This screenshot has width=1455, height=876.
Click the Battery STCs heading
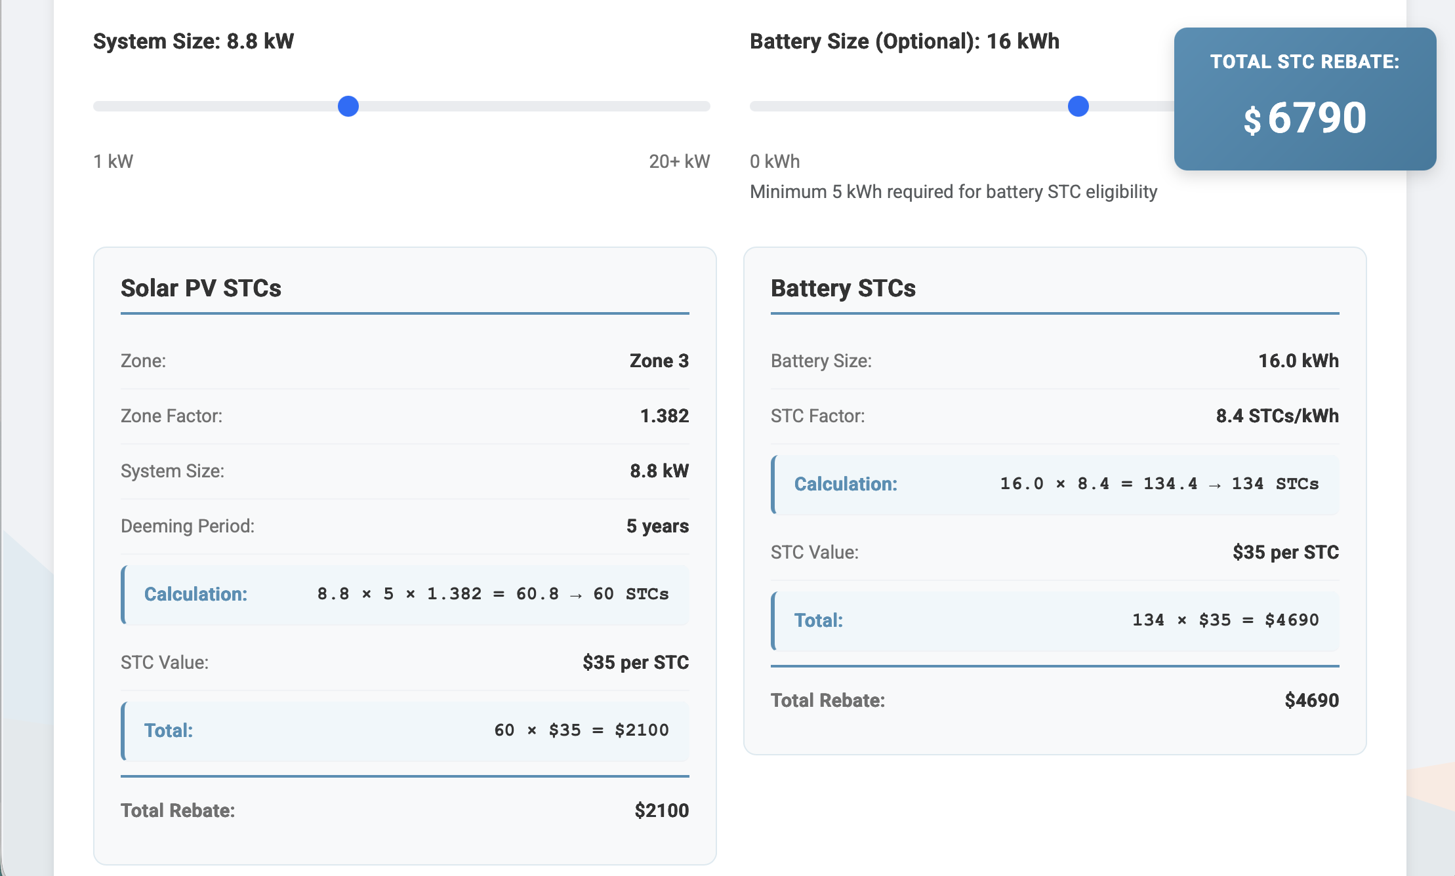pyautogui.click(x=843, y=289)
